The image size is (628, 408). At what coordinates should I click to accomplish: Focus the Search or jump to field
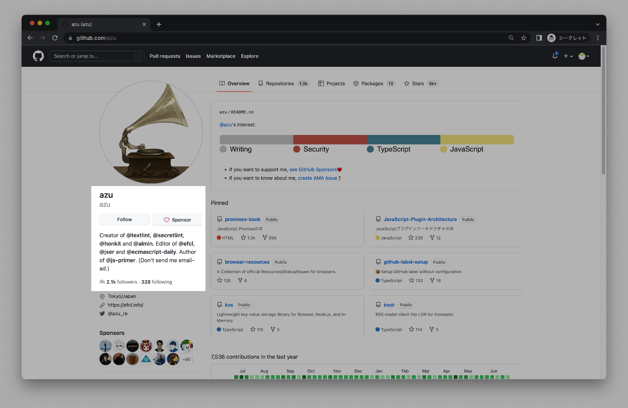(96, 56)
